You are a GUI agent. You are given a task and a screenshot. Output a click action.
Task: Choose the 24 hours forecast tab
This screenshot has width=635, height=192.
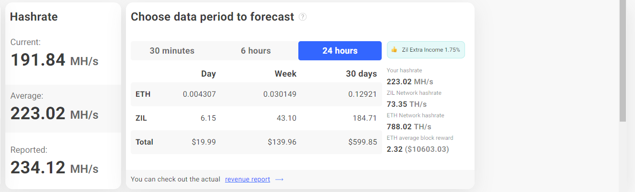(340, 51)
